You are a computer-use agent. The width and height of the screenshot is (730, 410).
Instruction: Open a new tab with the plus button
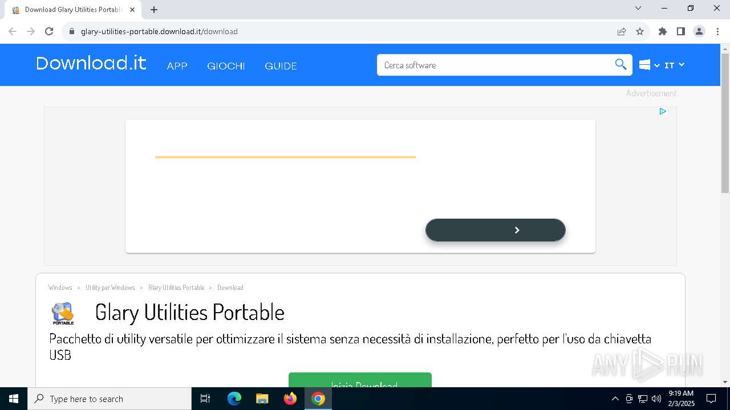tap(154, 10)
